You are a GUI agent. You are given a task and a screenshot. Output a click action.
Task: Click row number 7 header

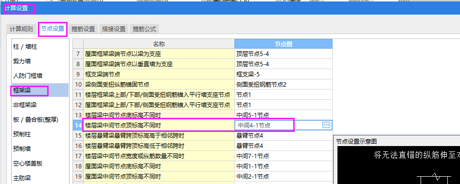[x=78, y=54]
